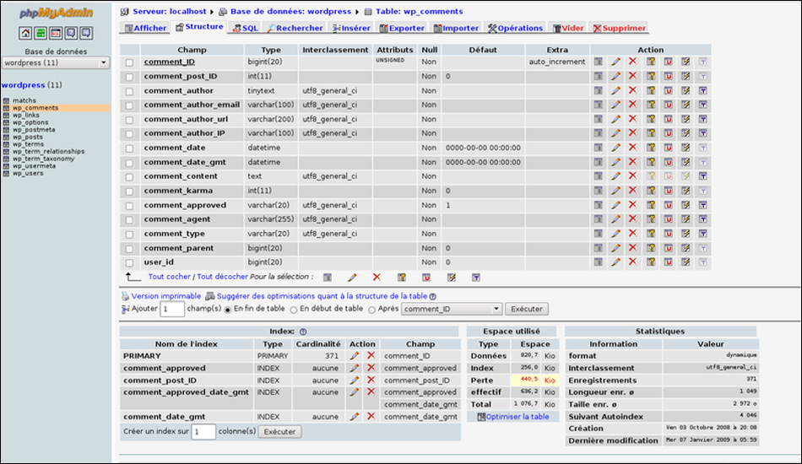The image size is (802, 464).
Task: Browse distinct values of comment_date
Action: 598,148
